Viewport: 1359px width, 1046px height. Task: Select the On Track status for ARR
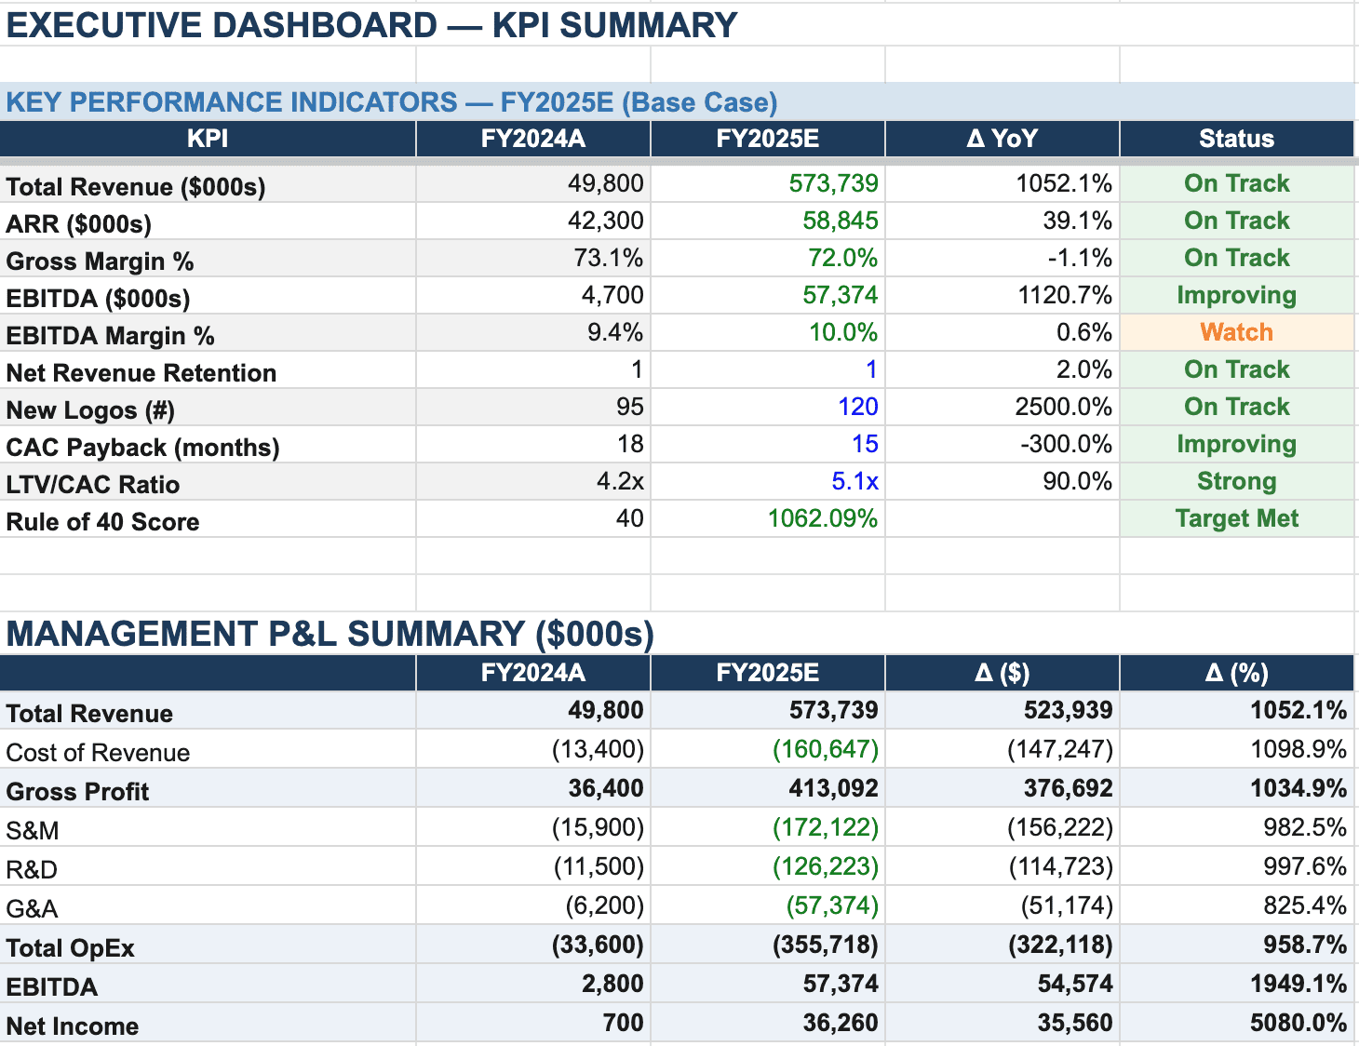click(x=1235, y=221)
